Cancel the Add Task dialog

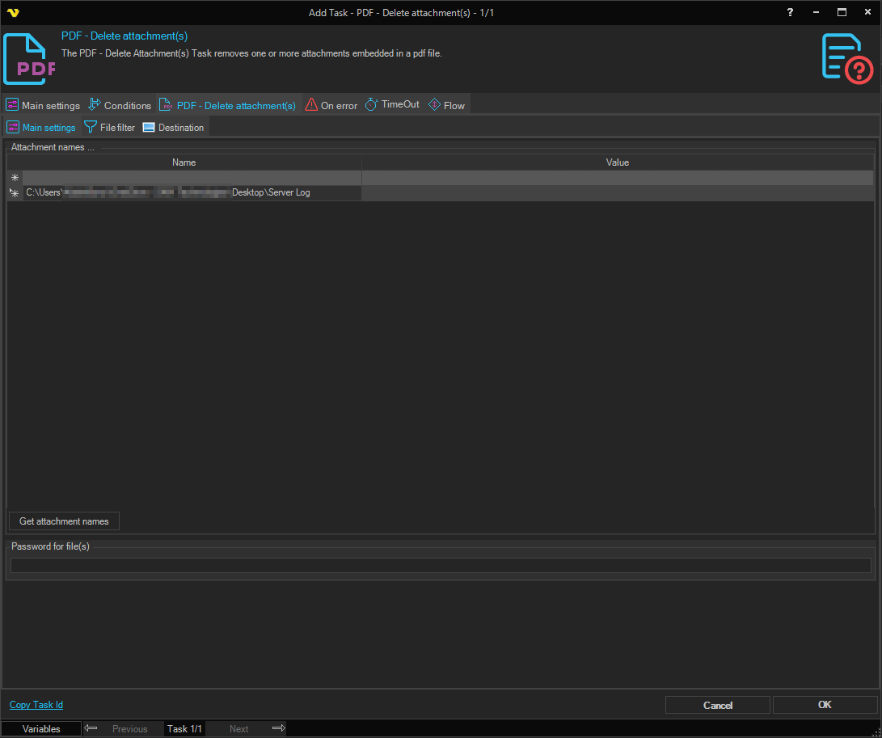point(717,705)
